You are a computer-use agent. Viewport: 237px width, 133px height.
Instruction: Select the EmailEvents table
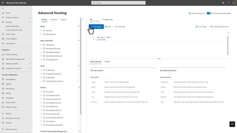click(x=50, y=70)
